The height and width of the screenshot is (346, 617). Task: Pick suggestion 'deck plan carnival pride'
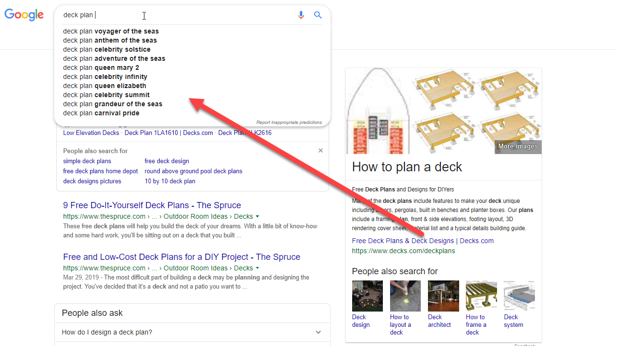[101, 113]
